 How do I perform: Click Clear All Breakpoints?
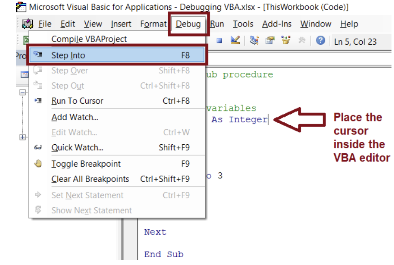[90, 179]
